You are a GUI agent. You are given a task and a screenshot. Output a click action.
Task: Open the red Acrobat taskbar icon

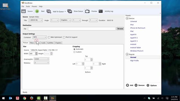coord(17,98)
